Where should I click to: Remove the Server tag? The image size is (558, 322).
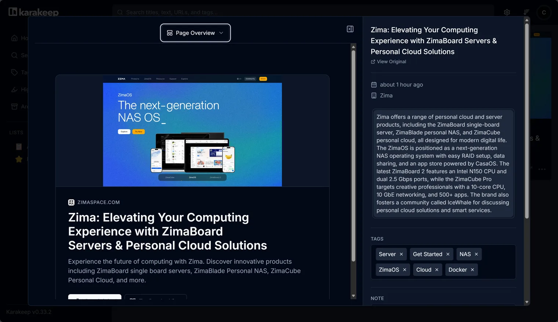[401, 254]
